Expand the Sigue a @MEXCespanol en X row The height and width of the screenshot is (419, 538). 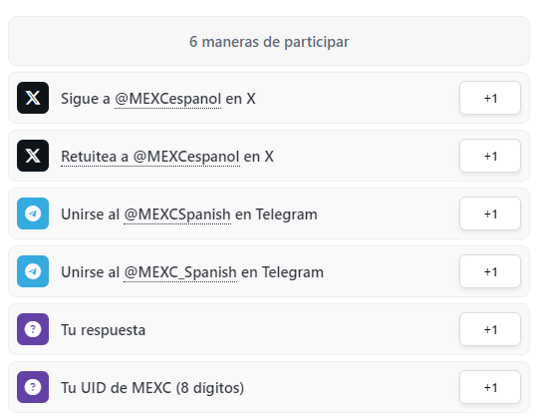click(269, 98)
